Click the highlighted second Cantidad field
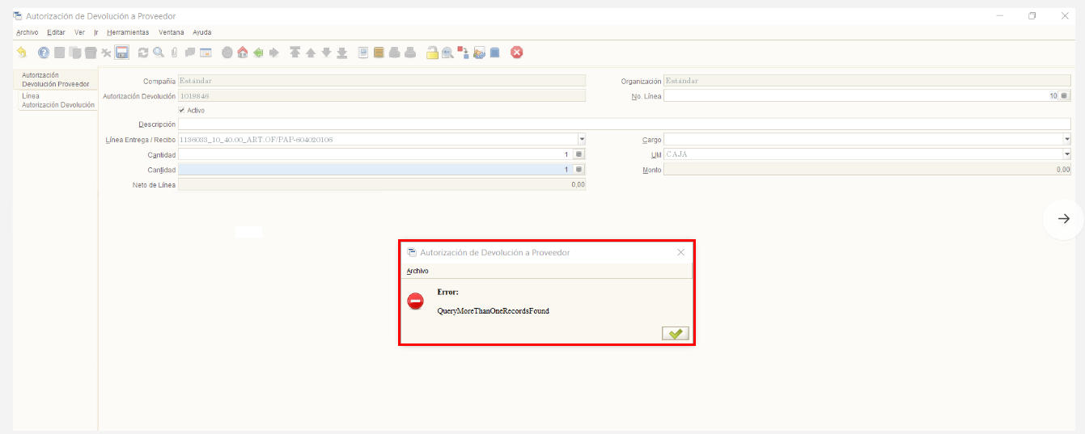This screenshot has height=434, width=1085. 375,169
